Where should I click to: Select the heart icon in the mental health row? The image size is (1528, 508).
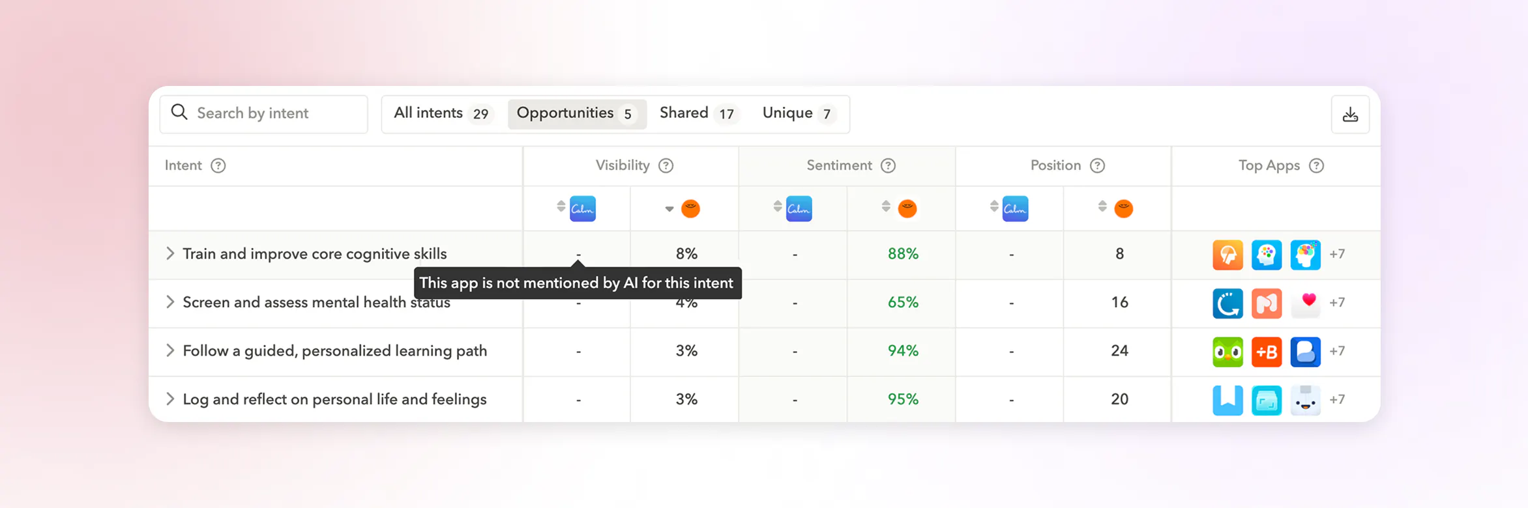point(1306,303)
